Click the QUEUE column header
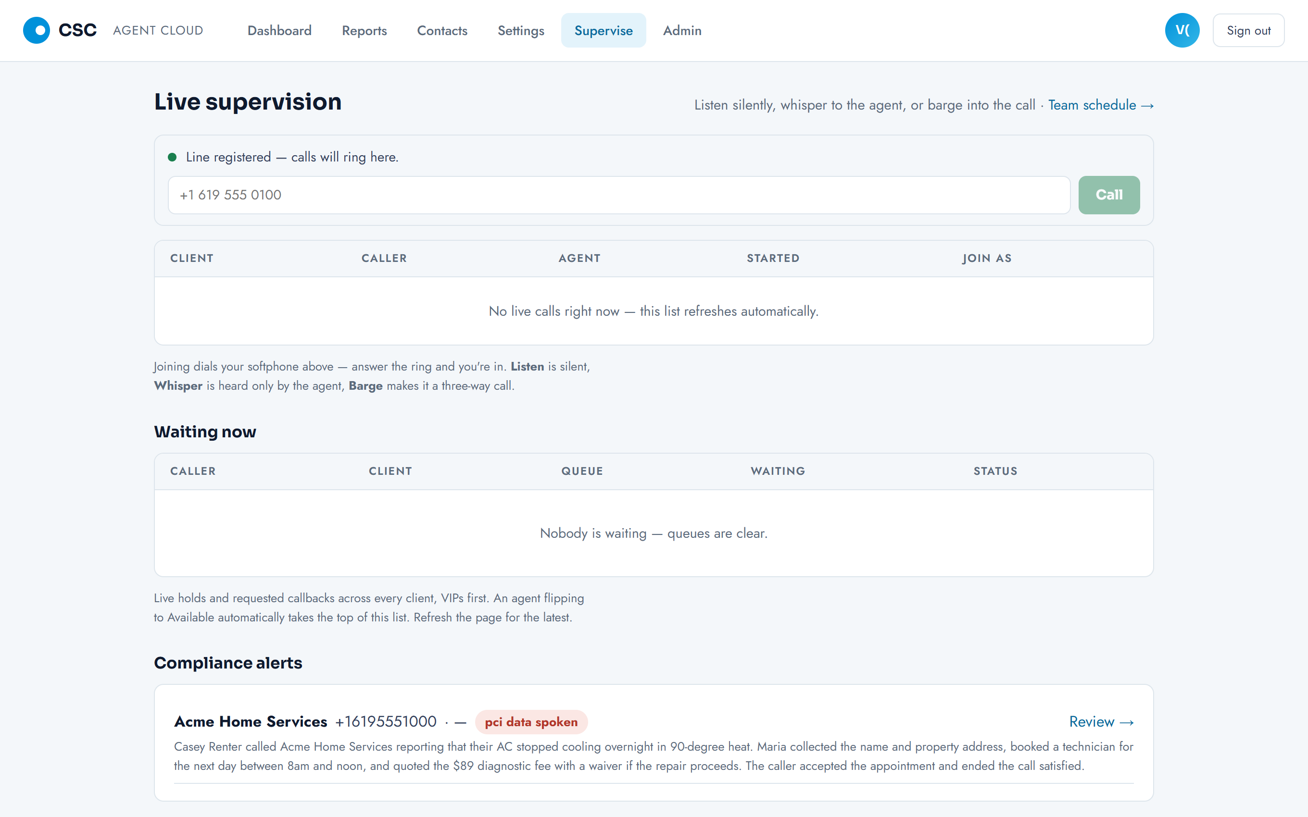 (581, 470)
